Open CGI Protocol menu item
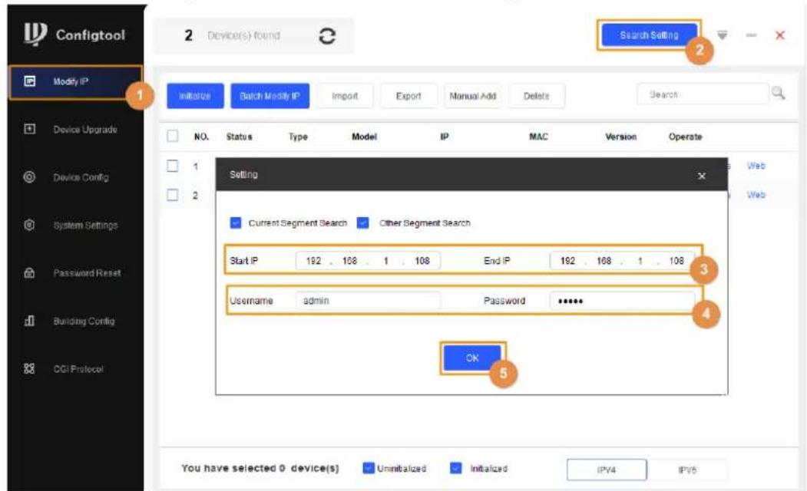The height and width of the screenshot is (491, 807). [78, 369]
